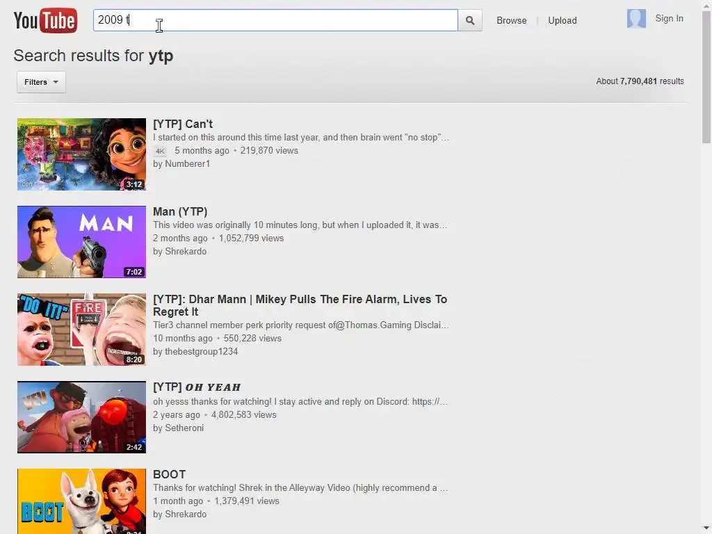Click the 1,052,799 views text

251,238
